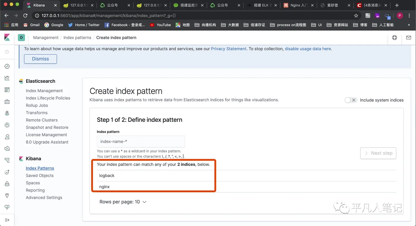The width and height of the screenshot is (416, 226).
Task: Open the Maps sidebar icon
Action: pos(7,113)
